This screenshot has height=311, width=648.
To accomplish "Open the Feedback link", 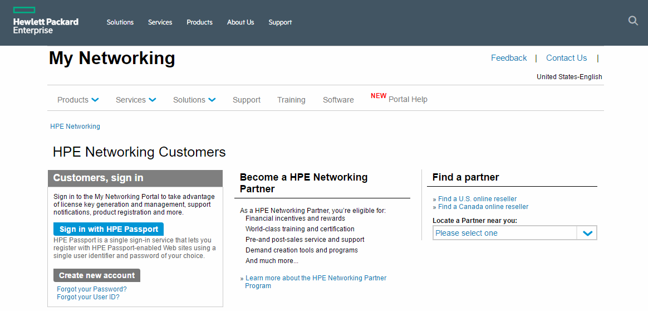I will (x=509, y=58).
